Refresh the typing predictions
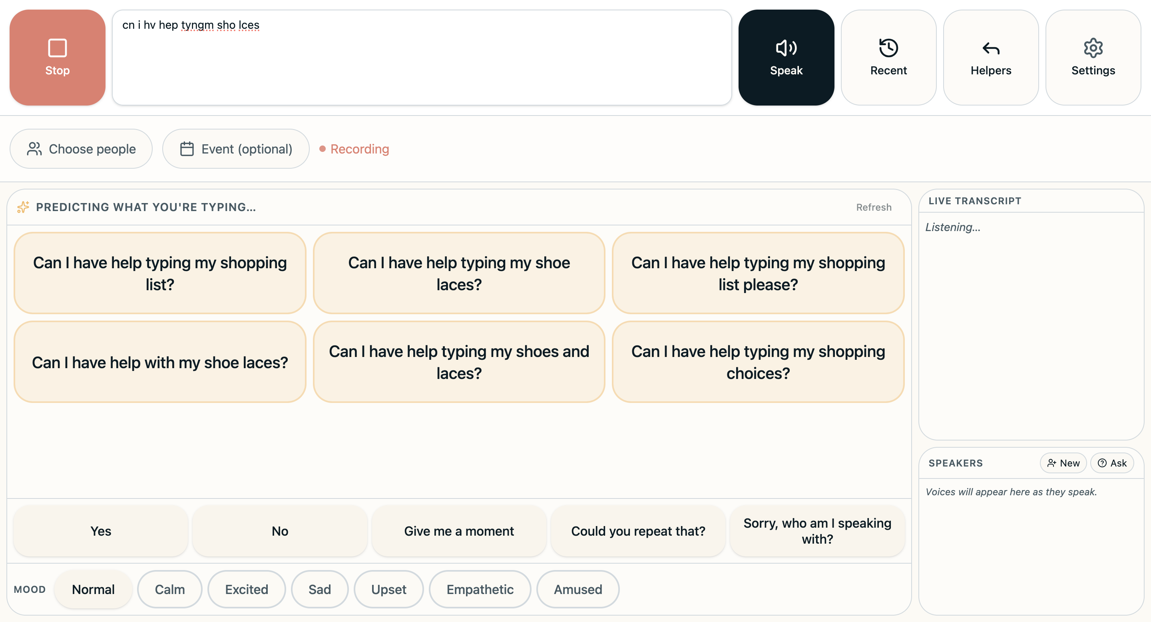The width and height of the screenshot is (1151, 622). [x=874, y=207]
